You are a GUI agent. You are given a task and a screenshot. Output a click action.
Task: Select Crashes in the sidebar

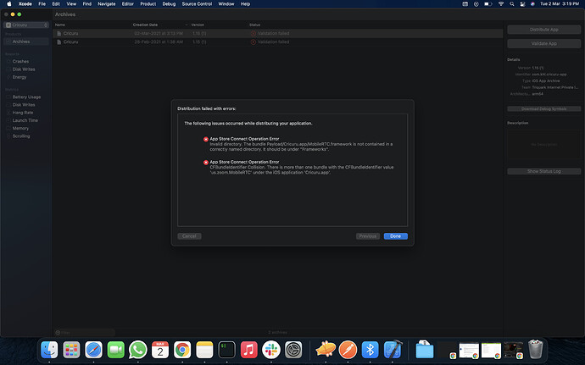click(x=20, y=61)
